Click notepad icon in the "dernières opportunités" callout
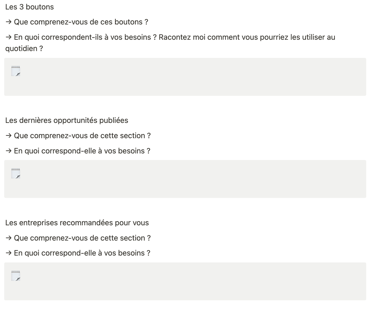 pos(16,173)
